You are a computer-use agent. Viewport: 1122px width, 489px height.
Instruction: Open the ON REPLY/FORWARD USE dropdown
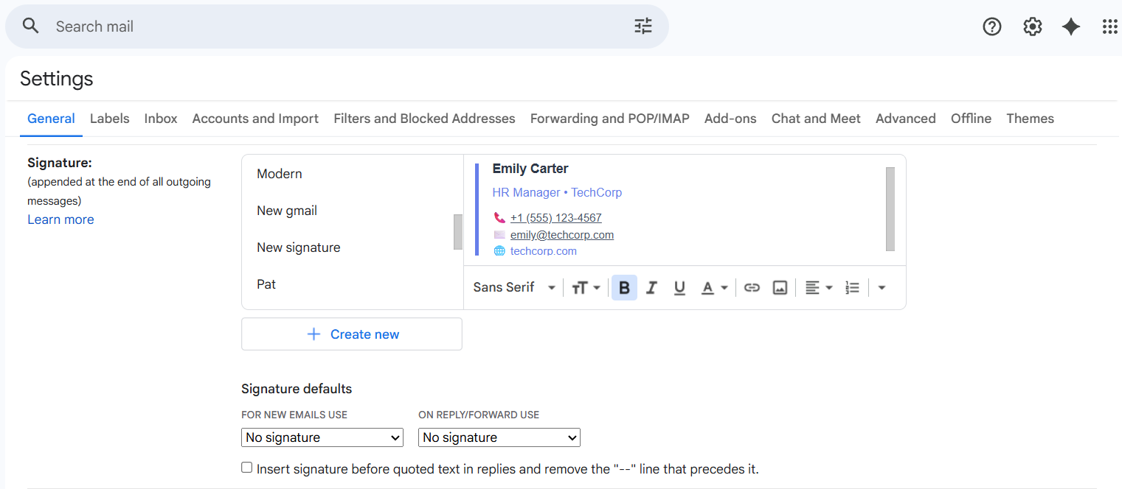[x=499, y=437]
